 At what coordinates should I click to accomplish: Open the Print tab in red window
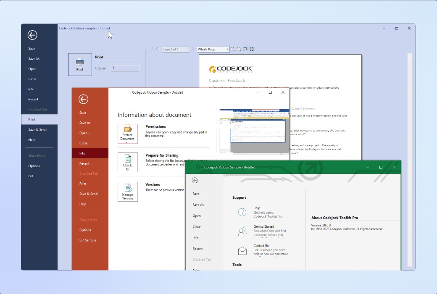tap(90, 184)
